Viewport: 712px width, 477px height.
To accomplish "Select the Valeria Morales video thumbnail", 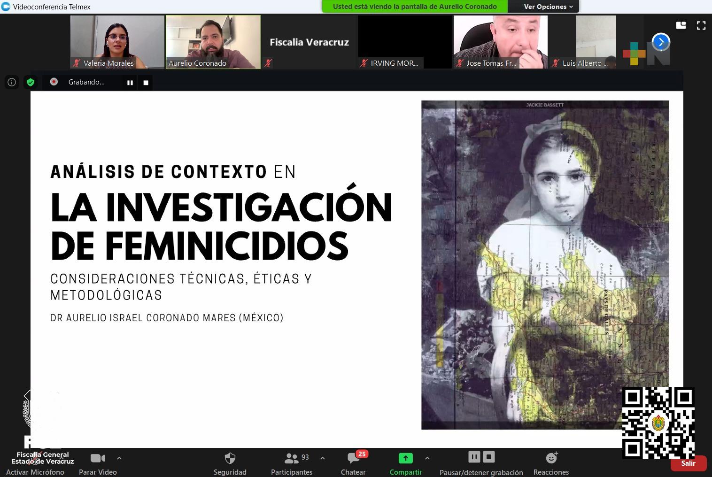I will click(x=117, y=42).
